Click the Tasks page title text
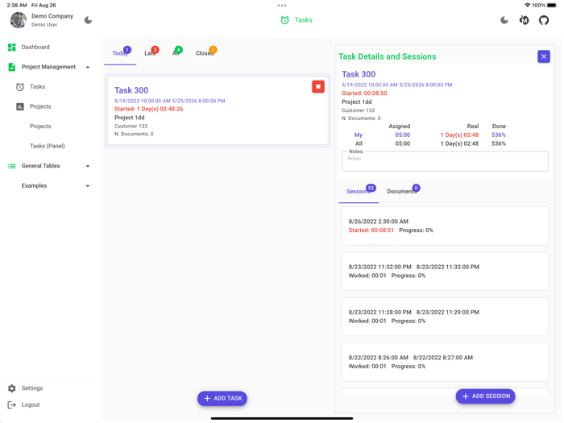This screenshot has height=423, width=564. (x=303, y=20)
